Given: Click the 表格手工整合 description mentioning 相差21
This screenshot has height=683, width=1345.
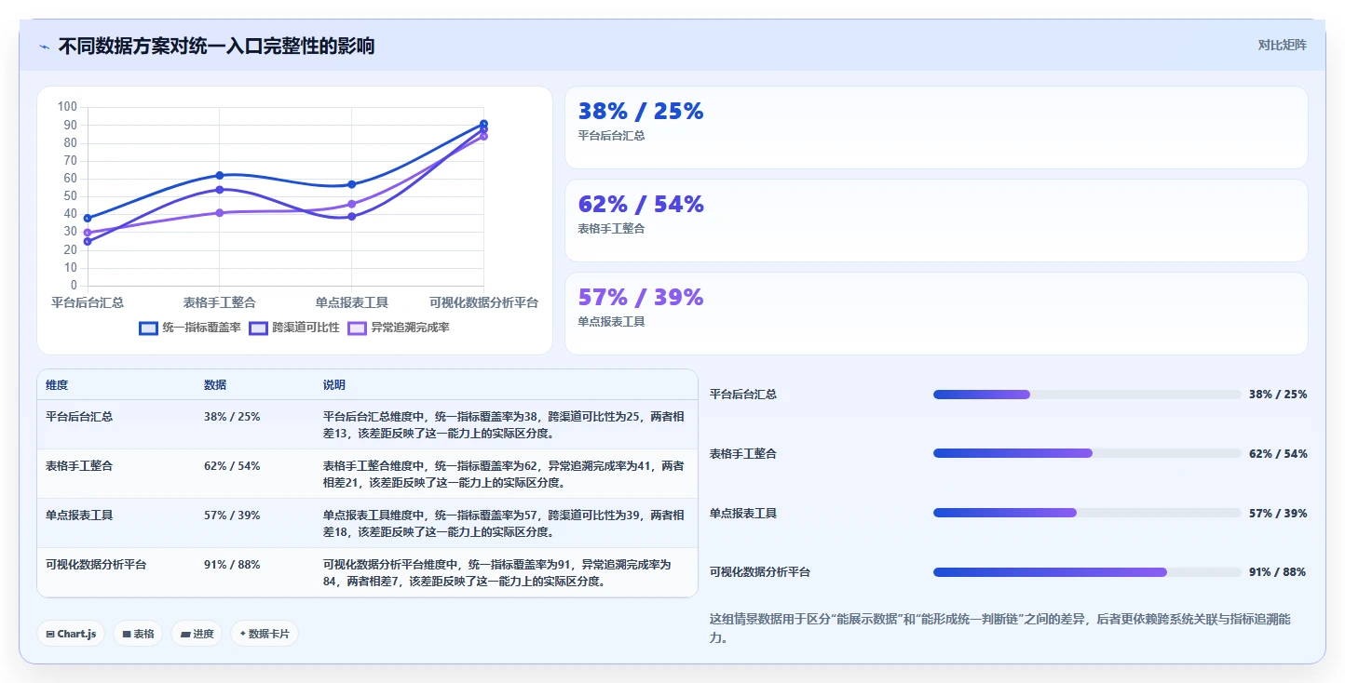Looking at the screenshot, I should coord(504,475).
